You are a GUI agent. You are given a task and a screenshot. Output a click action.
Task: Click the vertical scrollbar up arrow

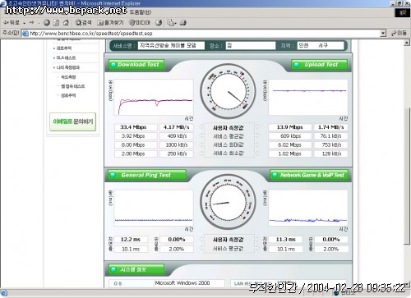pos(407,43)
